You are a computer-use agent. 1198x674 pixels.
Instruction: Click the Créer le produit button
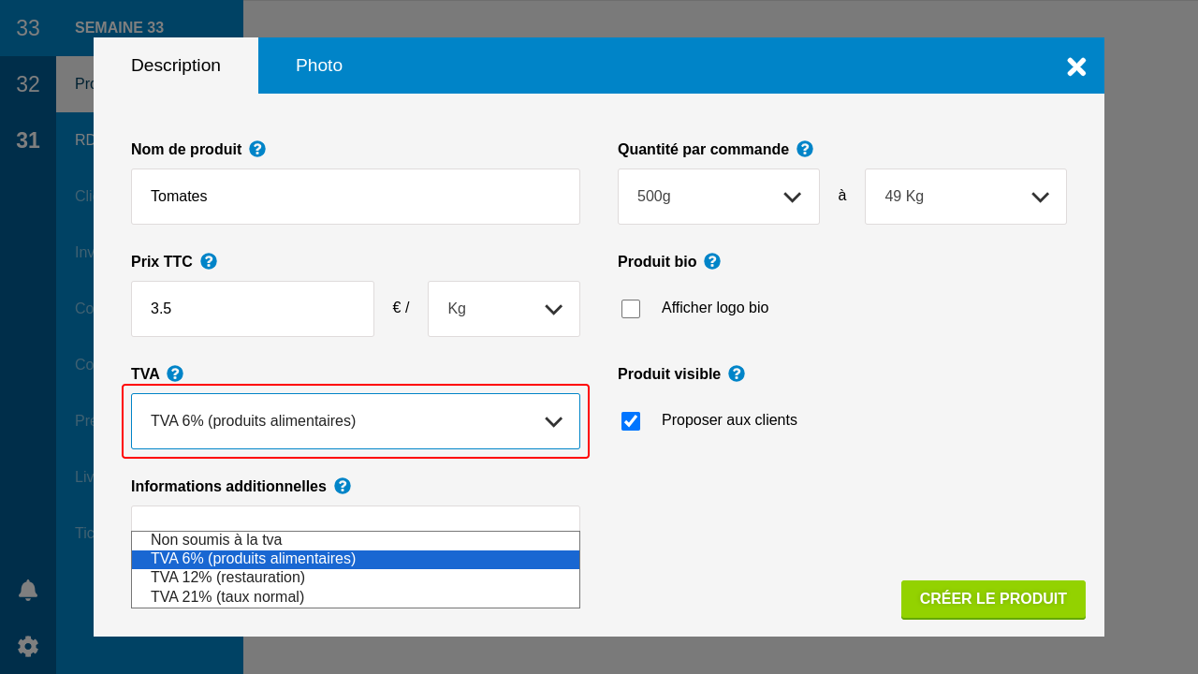coord(993,599)
